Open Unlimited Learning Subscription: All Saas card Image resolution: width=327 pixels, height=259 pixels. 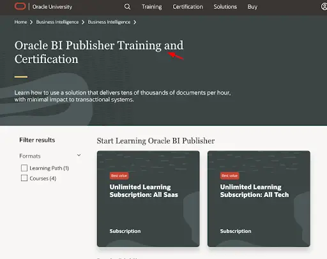pos(148,199)
